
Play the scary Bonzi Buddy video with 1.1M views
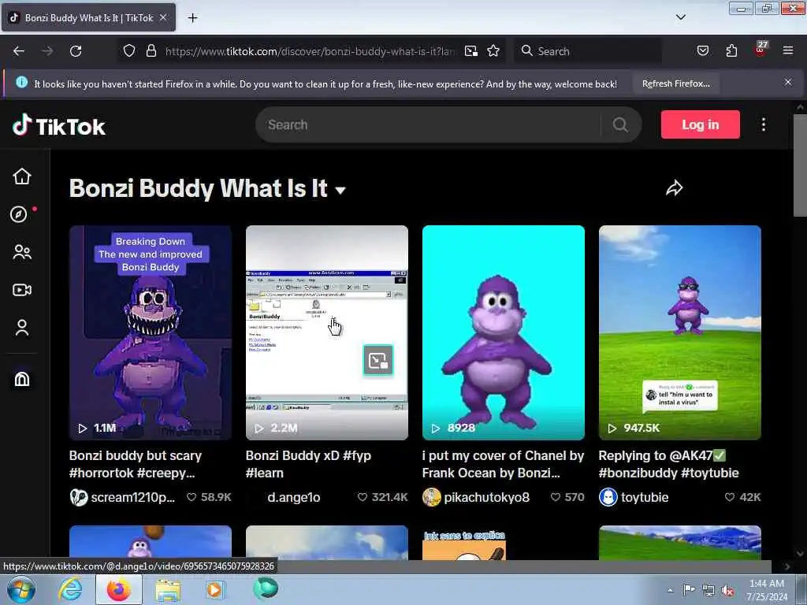(151, 332)
